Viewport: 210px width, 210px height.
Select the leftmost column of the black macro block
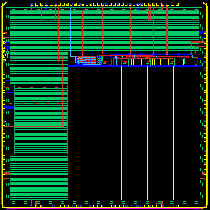tap(83, 133)
